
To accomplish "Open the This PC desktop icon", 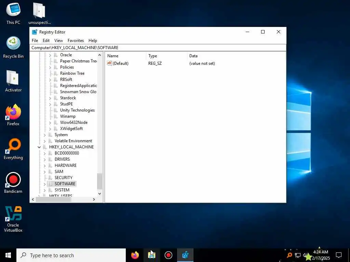I will coord(13,13).
